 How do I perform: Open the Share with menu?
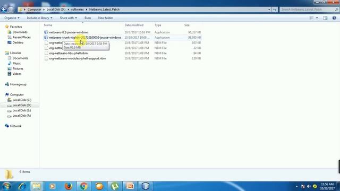point(69,18)
